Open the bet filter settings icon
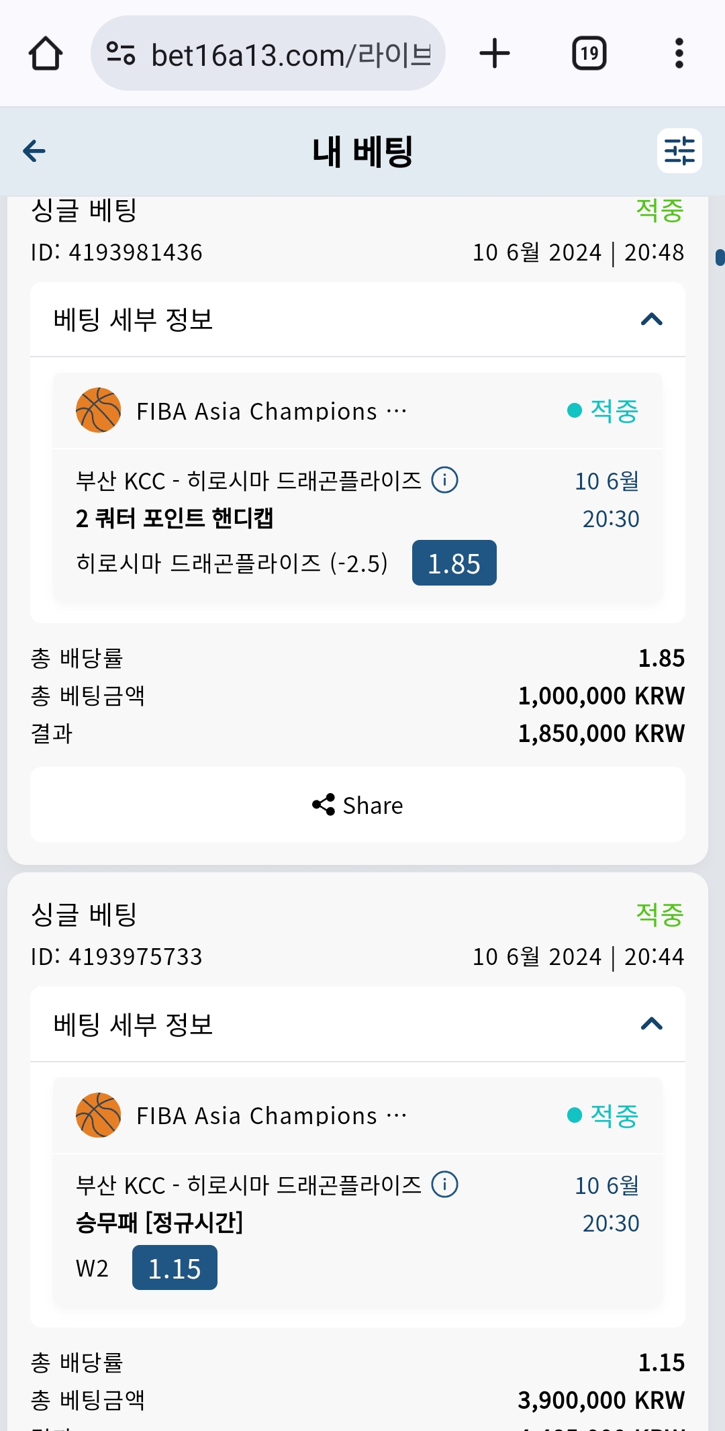Viewport: 725px width, 1431px height. [679, 151]
